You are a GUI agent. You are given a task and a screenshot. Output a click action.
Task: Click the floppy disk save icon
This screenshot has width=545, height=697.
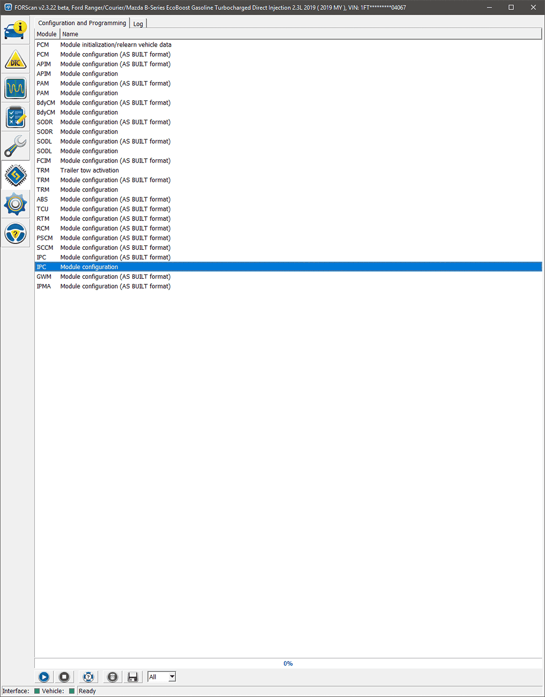(x=132, y=677)
